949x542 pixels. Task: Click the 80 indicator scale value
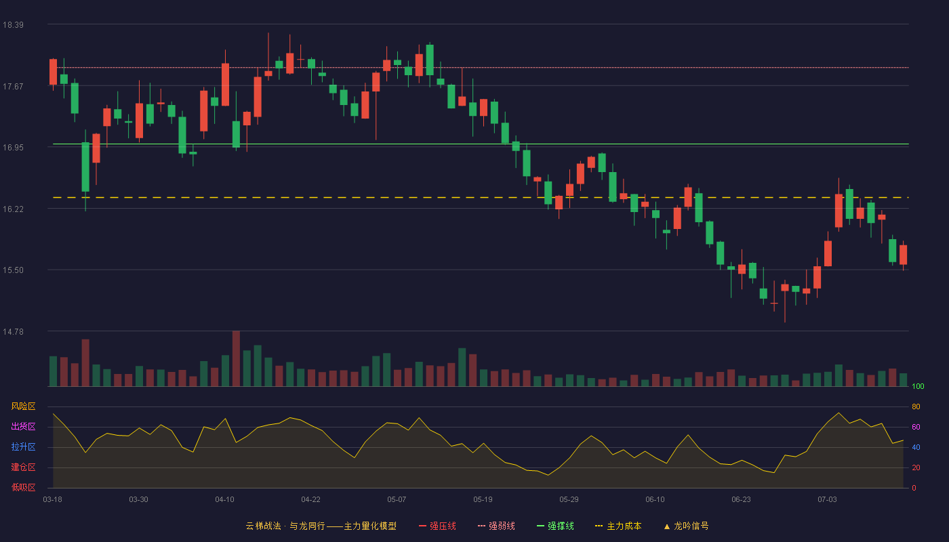click(916, 406)
